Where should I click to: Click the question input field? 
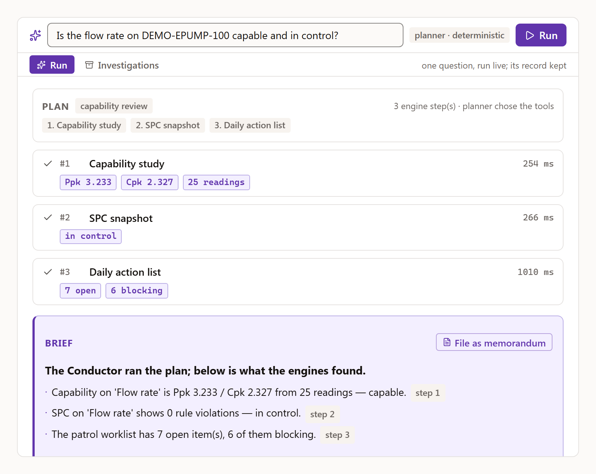click(x=225, y=35)
